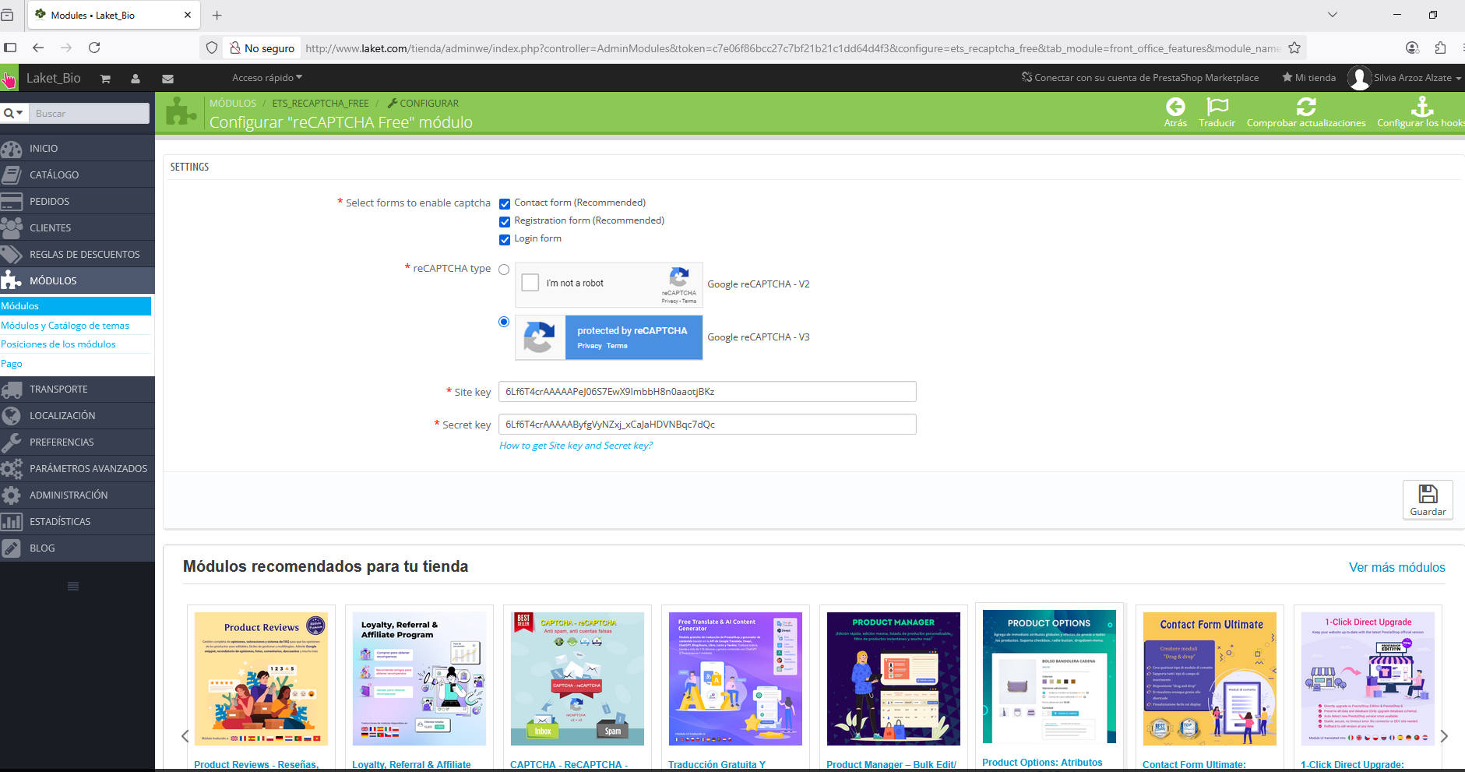This screenshot has height=772, width=1465.
Task: Click MÓDULOS breadcrumb link
Action: point(233,103)
